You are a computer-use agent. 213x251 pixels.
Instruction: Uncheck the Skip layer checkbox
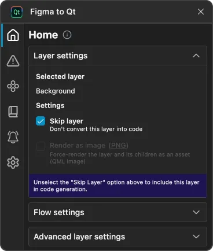point(41,121)
